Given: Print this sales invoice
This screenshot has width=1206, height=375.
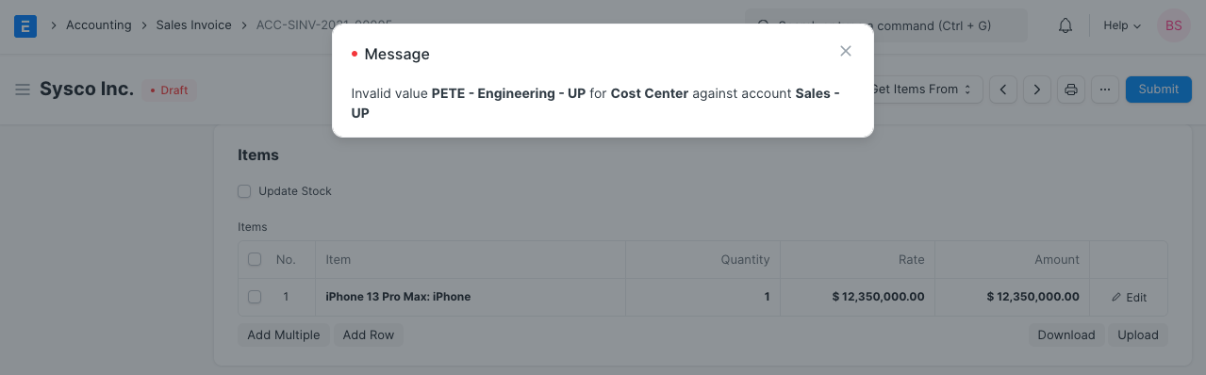Looking at the screenshot, I should [1071, 90].
